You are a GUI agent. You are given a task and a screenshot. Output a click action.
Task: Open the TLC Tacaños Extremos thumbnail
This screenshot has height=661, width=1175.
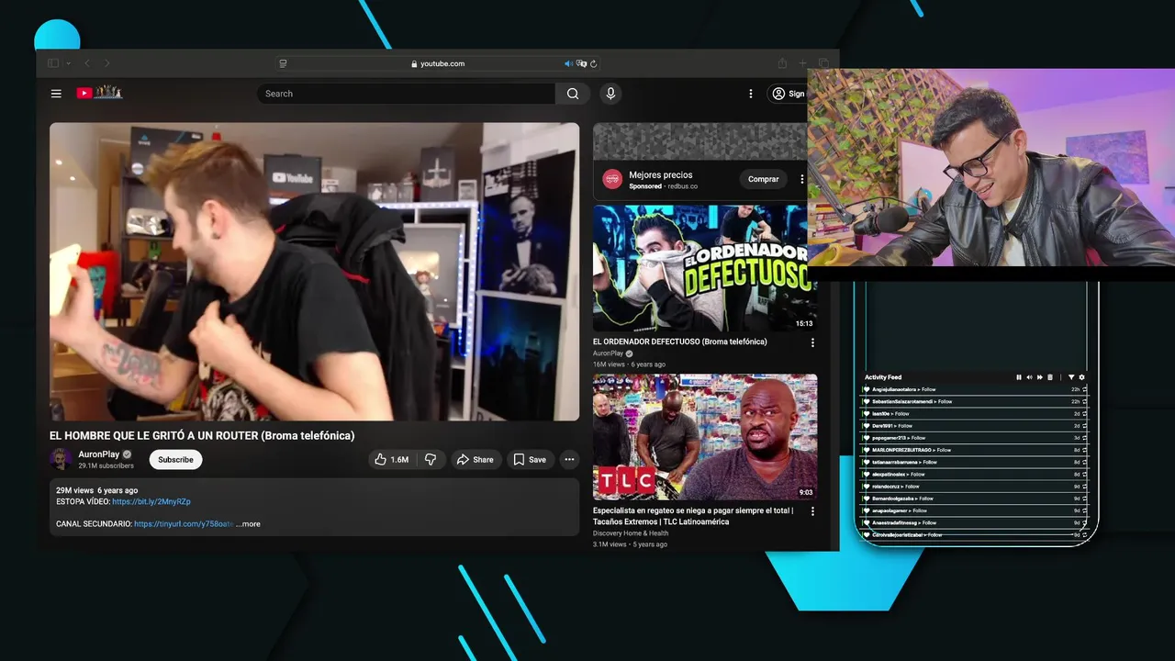[x=705, y=436]
